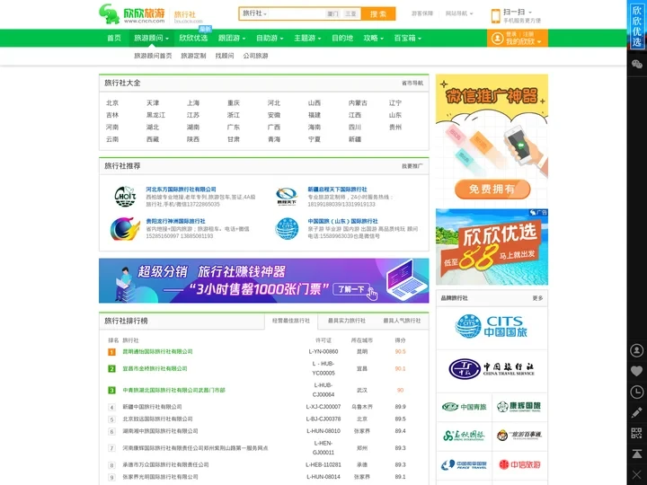Expand the 主题游 nav dropdown

pyautogui.click(x=307, y=39)
